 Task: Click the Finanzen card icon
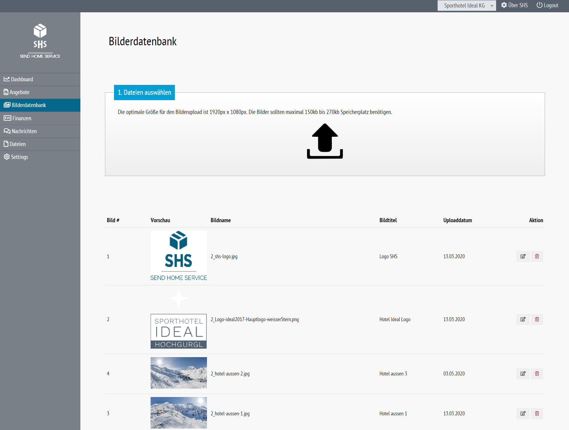point(7,118)
